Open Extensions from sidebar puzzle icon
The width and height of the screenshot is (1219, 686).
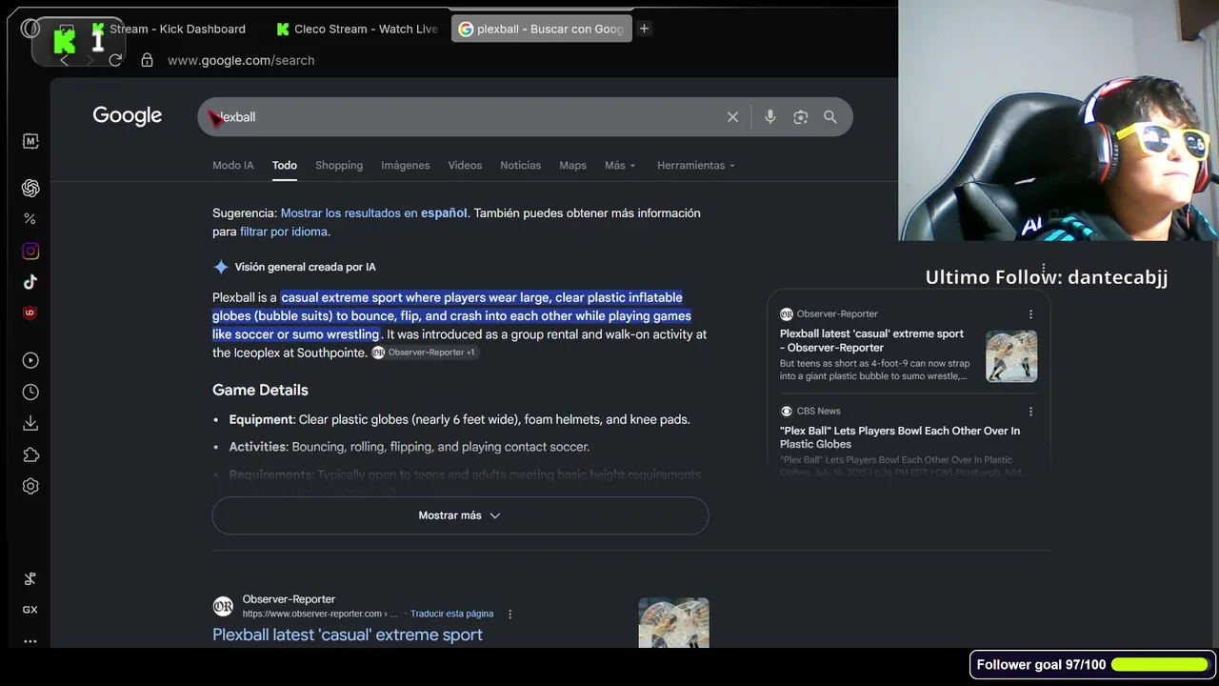[x=30, y=454]
